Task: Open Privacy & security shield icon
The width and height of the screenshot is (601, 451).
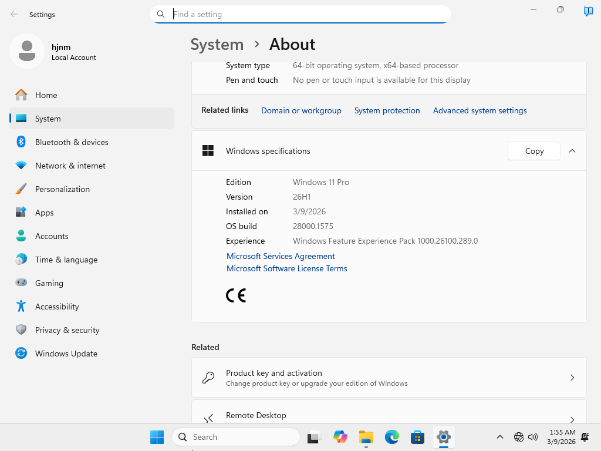Action: coord(21,330)
